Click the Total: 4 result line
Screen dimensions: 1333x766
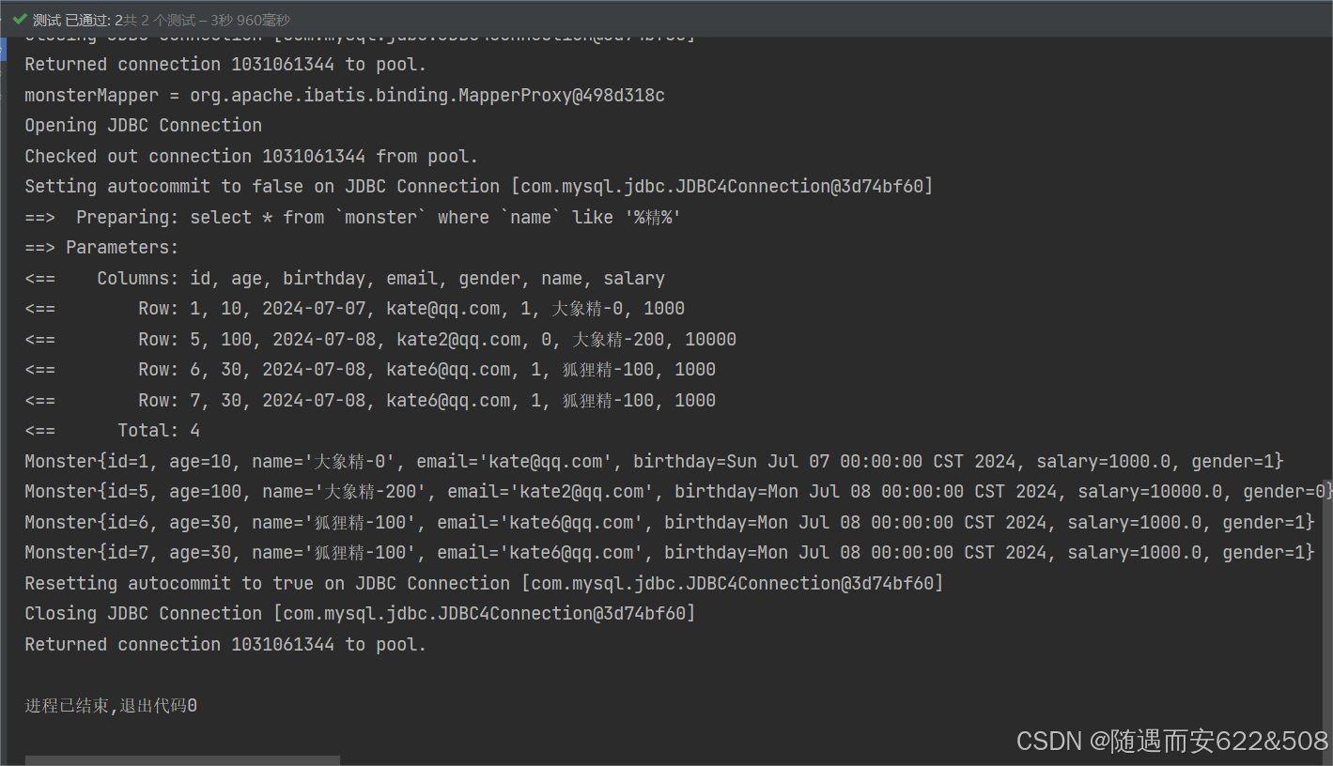[x=113, y=431]
